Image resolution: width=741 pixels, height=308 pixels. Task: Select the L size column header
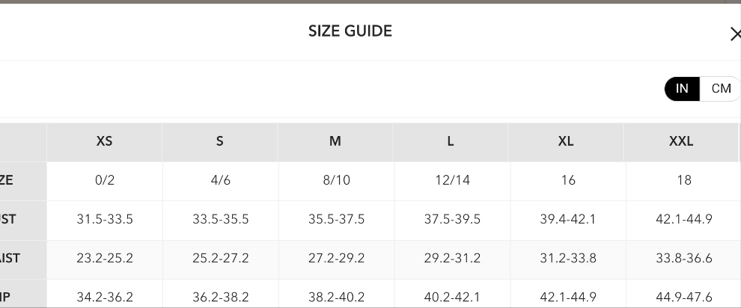click(451, 141)
